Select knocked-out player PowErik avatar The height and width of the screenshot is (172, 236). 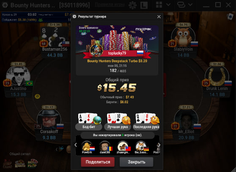87,146
